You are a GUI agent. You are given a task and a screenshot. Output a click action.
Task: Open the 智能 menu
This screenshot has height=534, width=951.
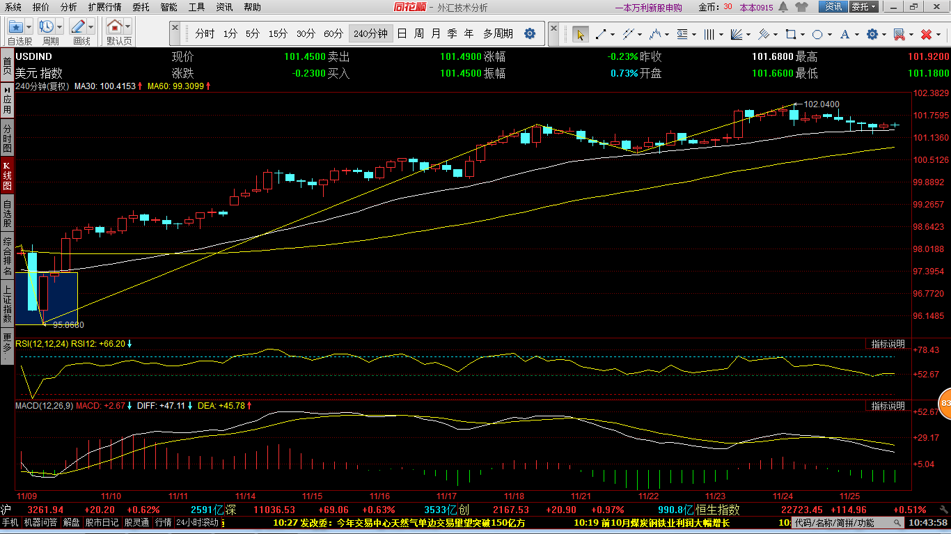tap(168, 7)
